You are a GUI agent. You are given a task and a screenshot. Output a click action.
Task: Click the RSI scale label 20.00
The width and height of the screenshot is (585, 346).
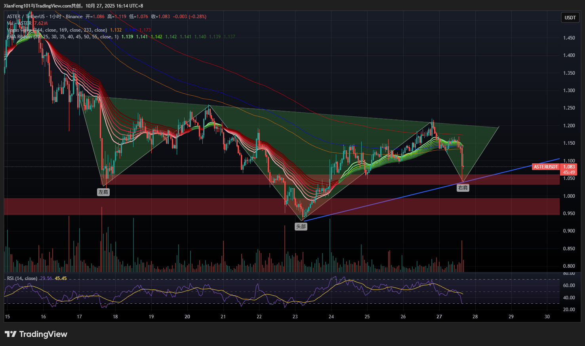(x=569, y=310)
